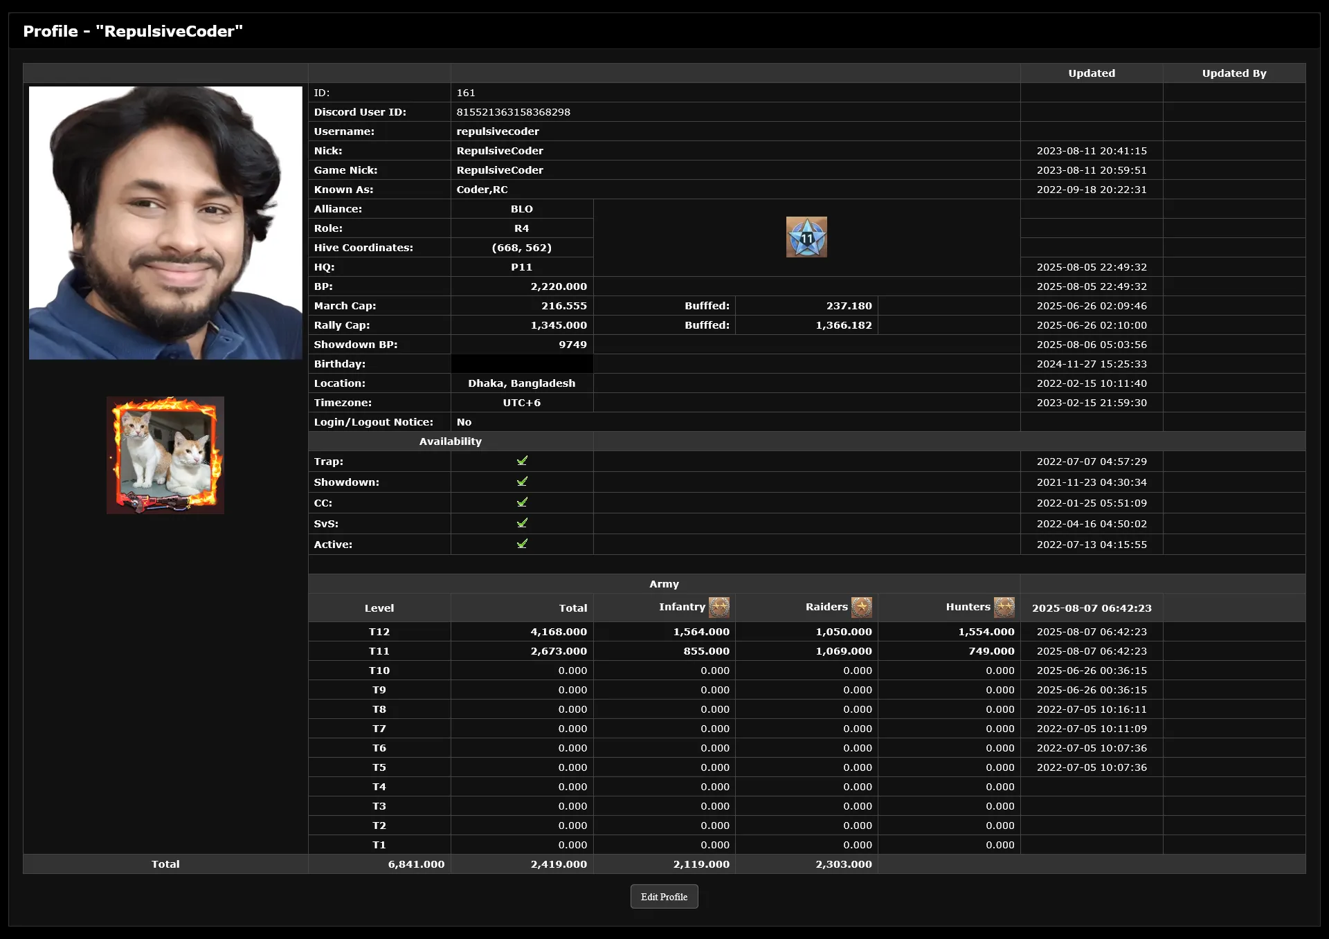Click the Infantry troop type icon
Screen dimensions: 1329x939
click(x=719, y=608)
